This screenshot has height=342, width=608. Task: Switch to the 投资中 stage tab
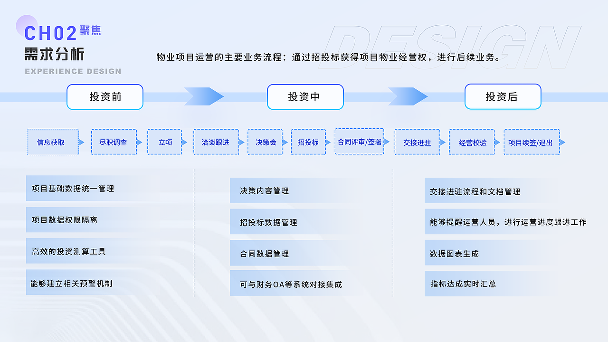tap(305, 96)
